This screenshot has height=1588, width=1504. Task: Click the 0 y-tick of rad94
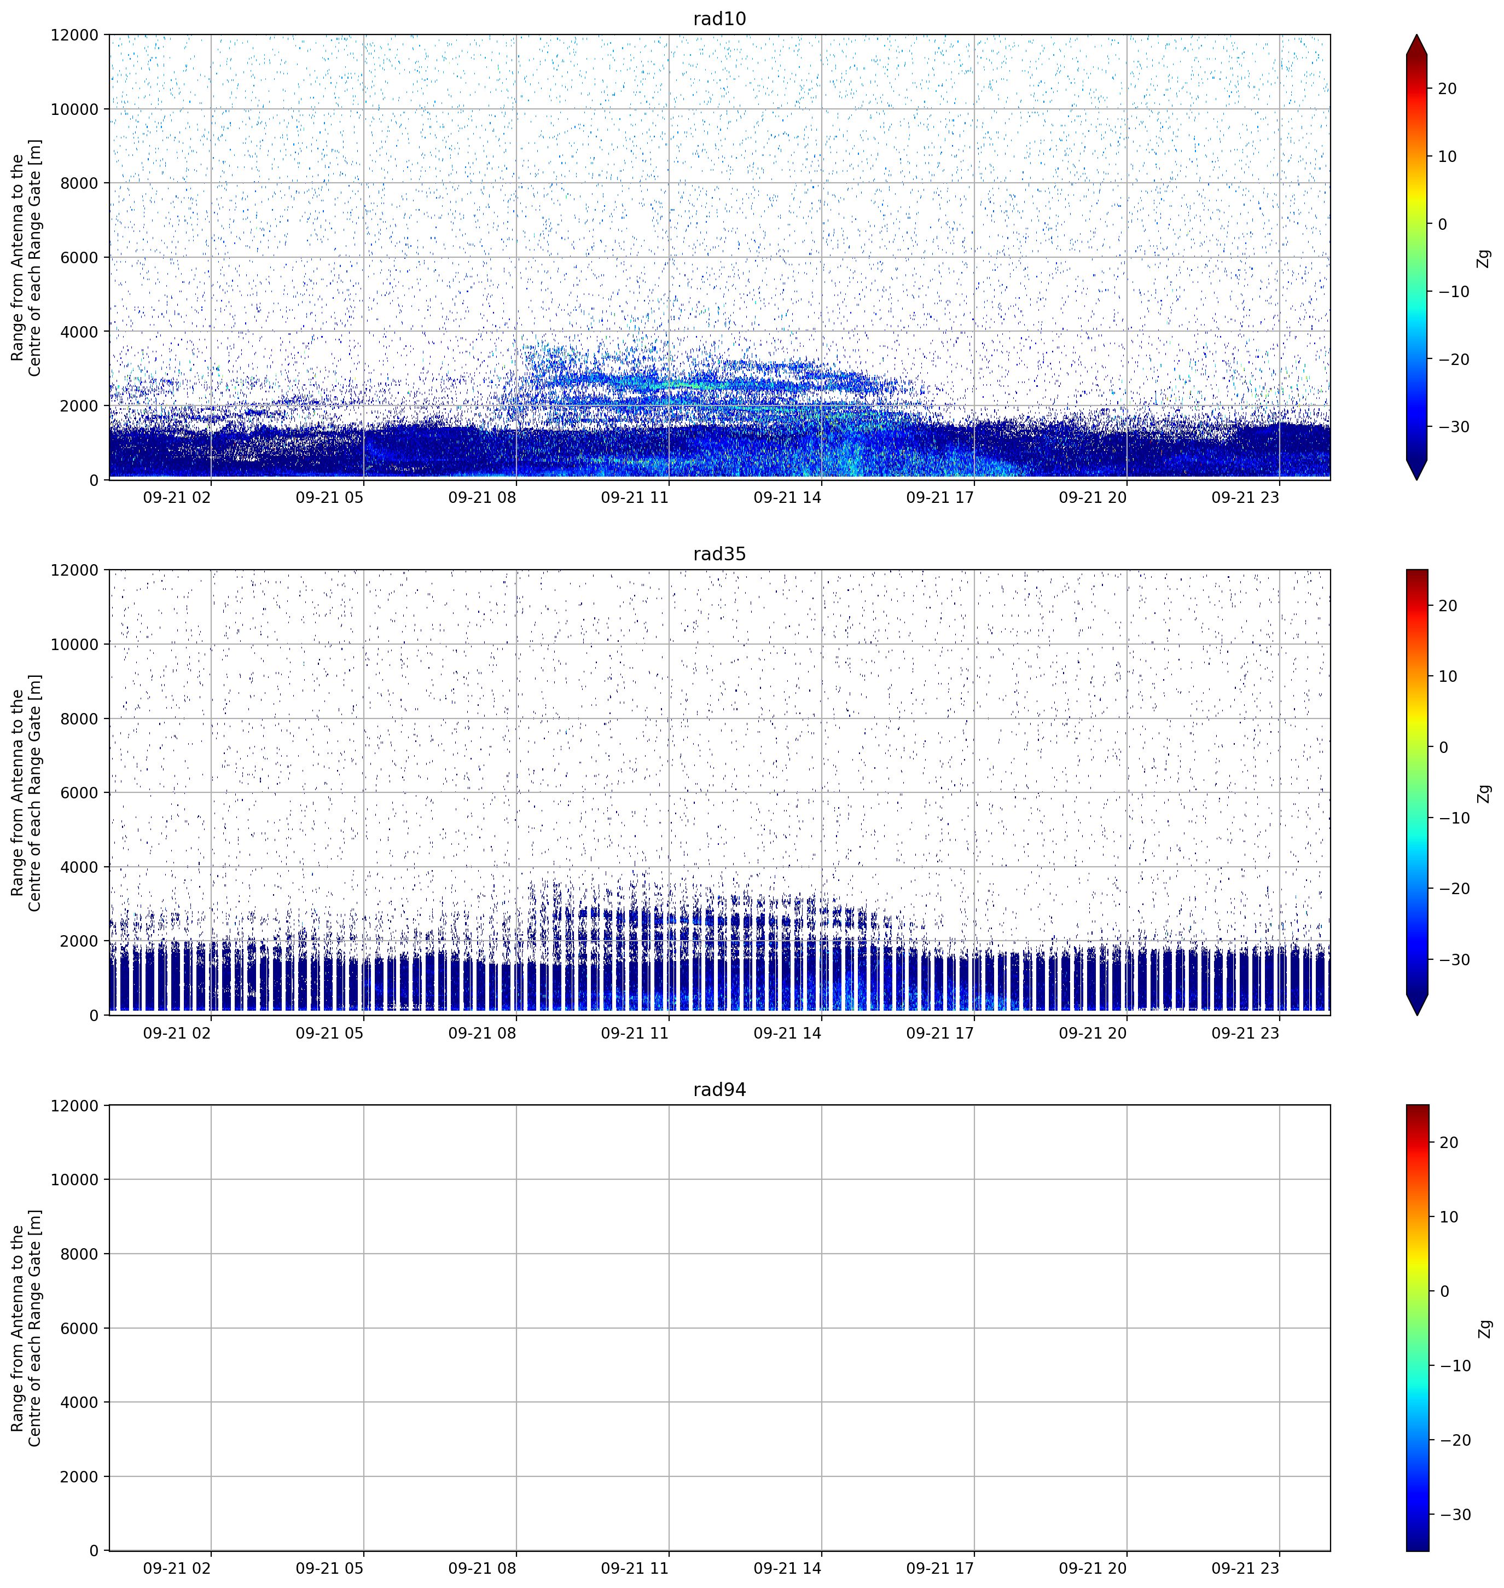click(95, 1550)
